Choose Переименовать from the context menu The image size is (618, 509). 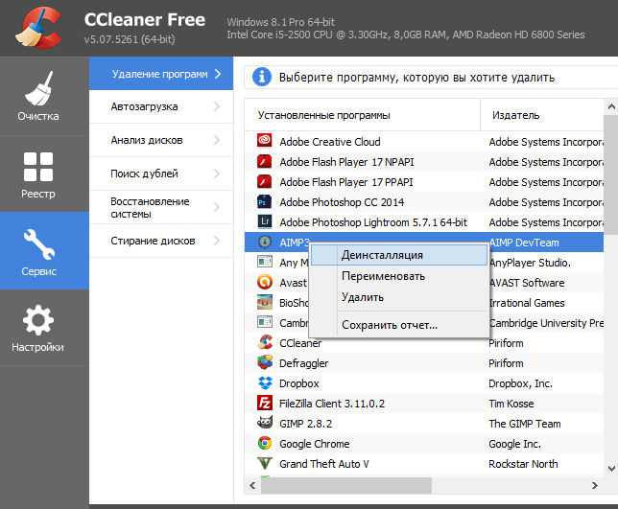click(x=399, y=276)
